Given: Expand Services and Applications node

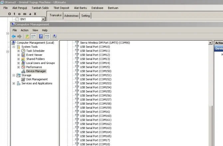Looking at the screenshot, I should click(14, 83).
